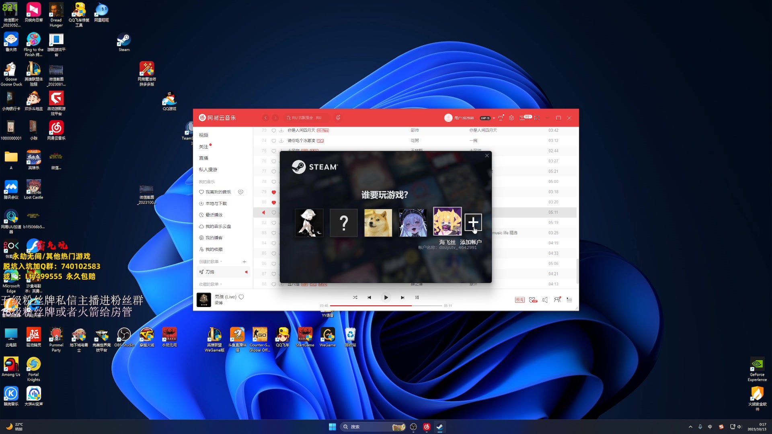772x434 pixels.
Task: Expand the 收藏的歌单 section
Action: [210, 284]
